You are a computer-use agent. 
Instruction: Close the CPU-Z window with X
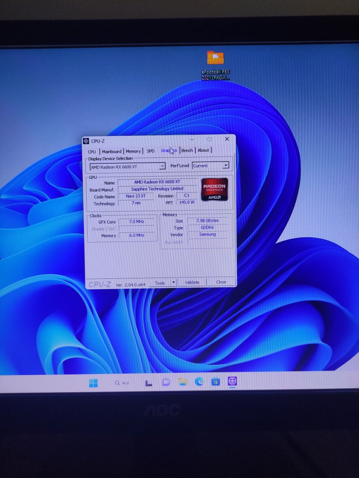pos(227,139)
